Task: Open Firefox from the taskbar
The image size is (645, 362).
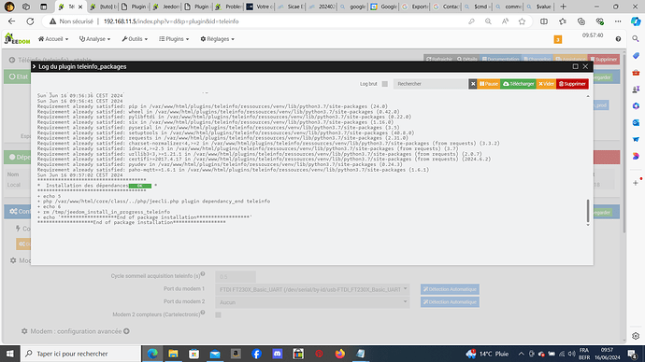Action: [339, 354]
